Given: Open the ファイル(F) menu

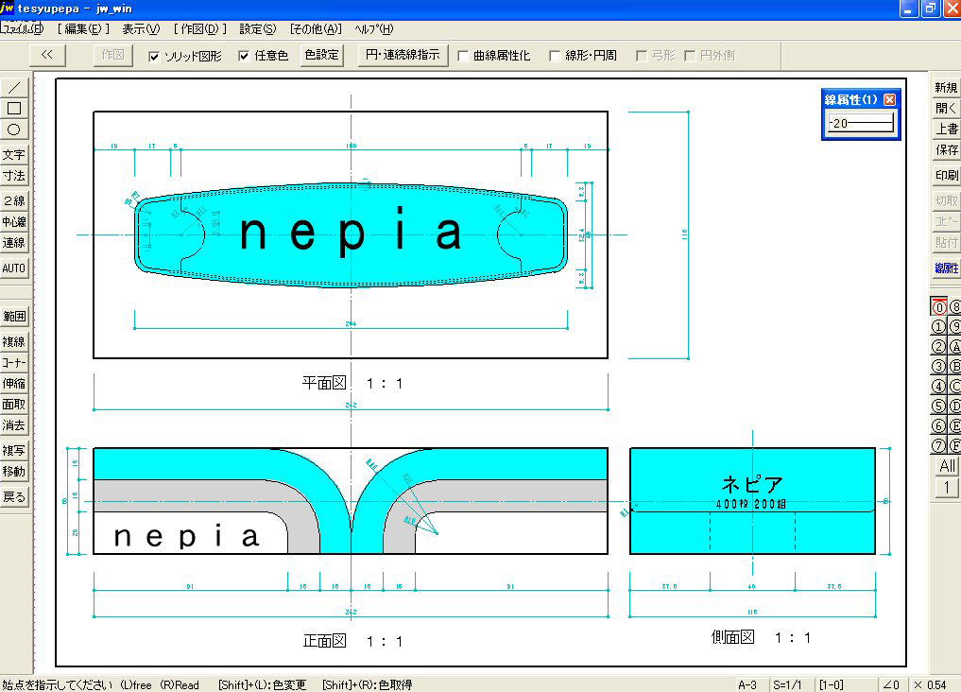Looking at the screenshot, I should point(23,28).
